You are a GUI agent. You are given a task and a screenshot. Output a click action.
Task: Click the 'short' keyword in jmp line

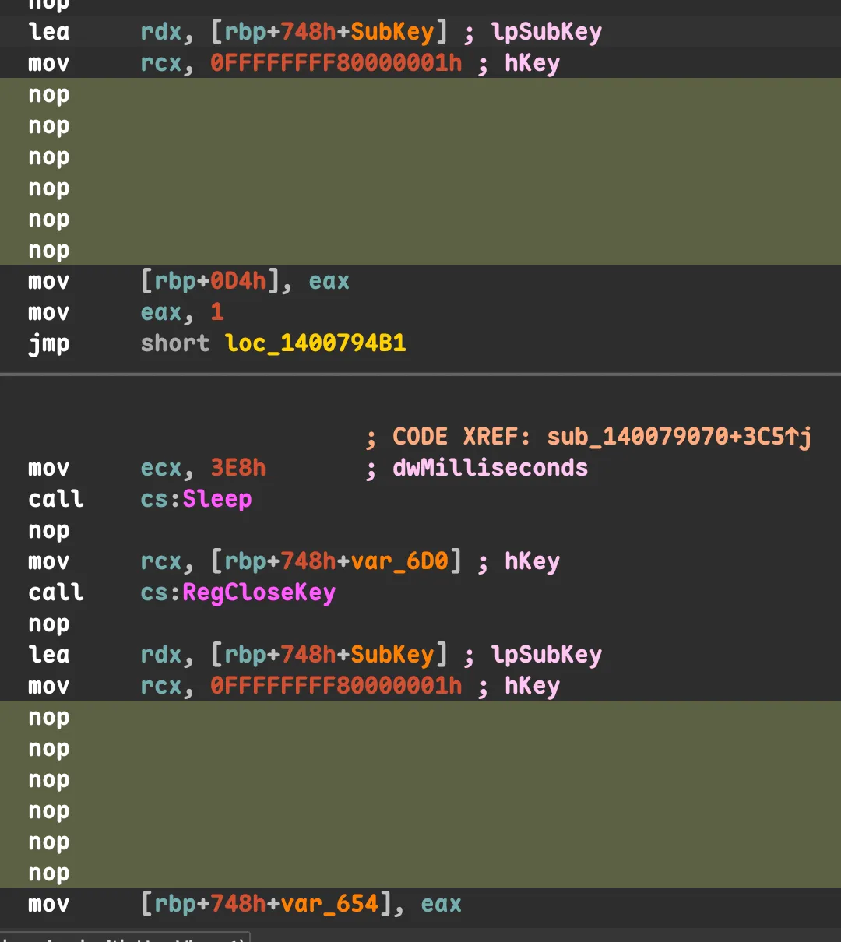[x=174, y=343]
